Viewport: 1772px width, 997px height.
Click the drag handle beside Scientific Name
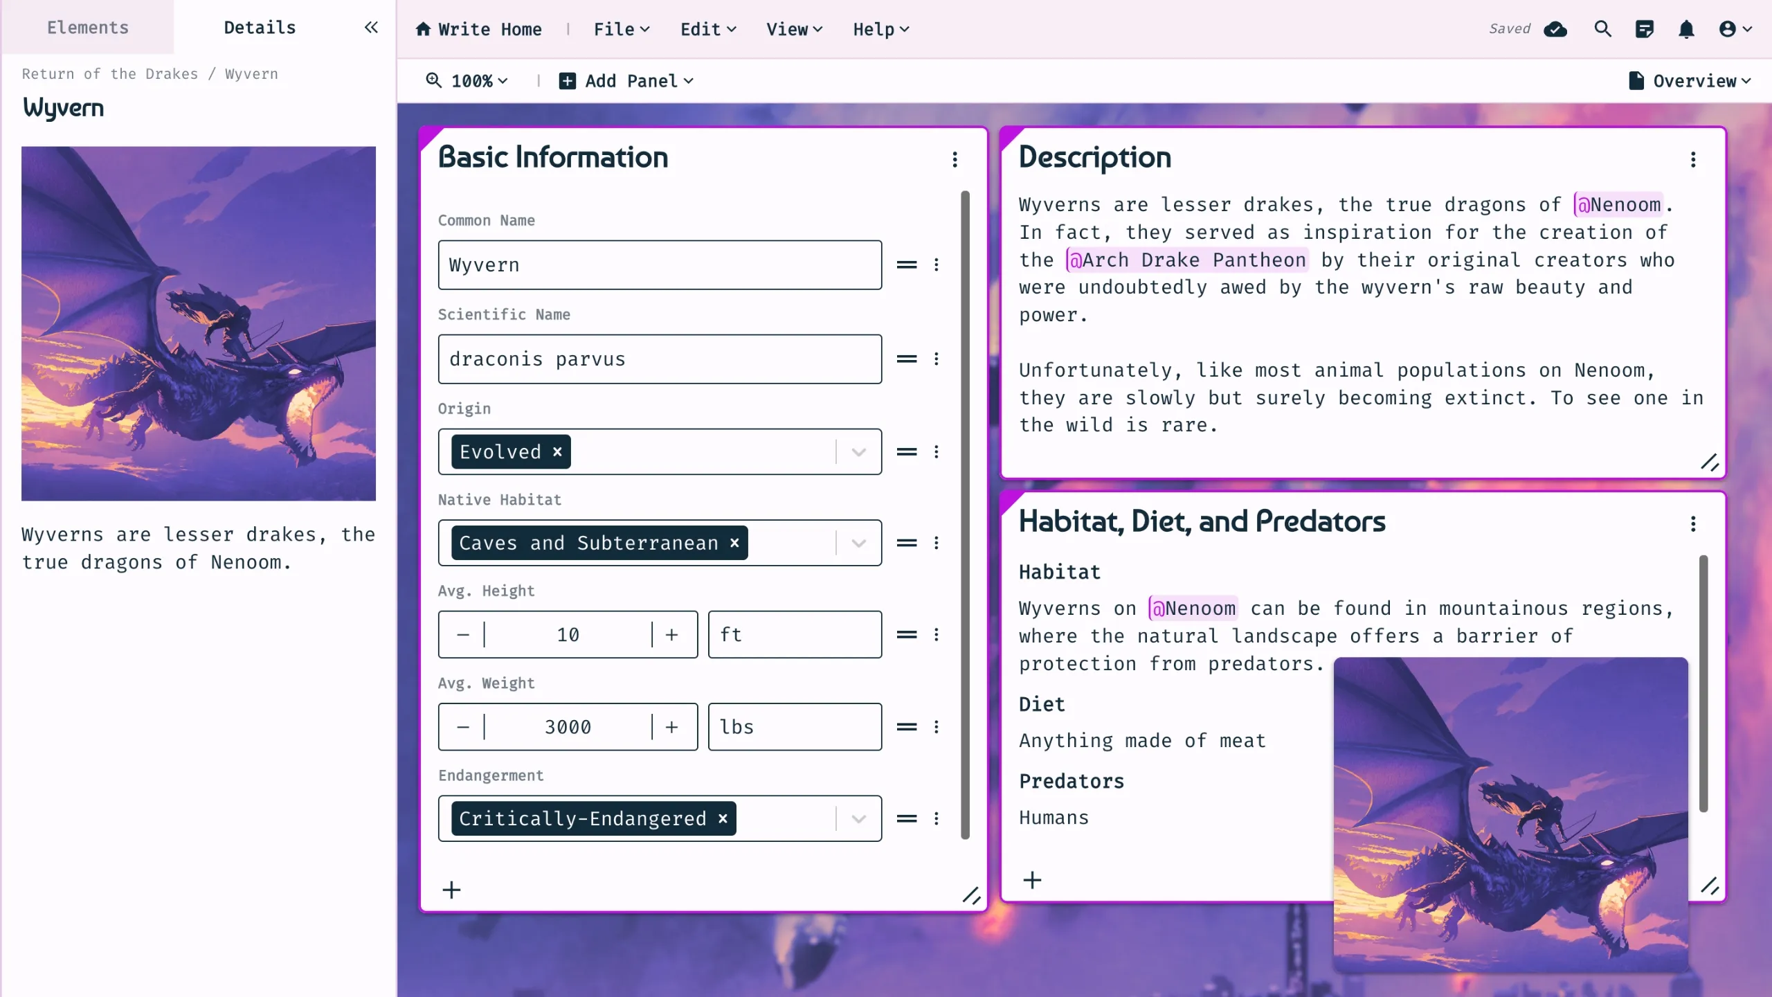point(907,359)
